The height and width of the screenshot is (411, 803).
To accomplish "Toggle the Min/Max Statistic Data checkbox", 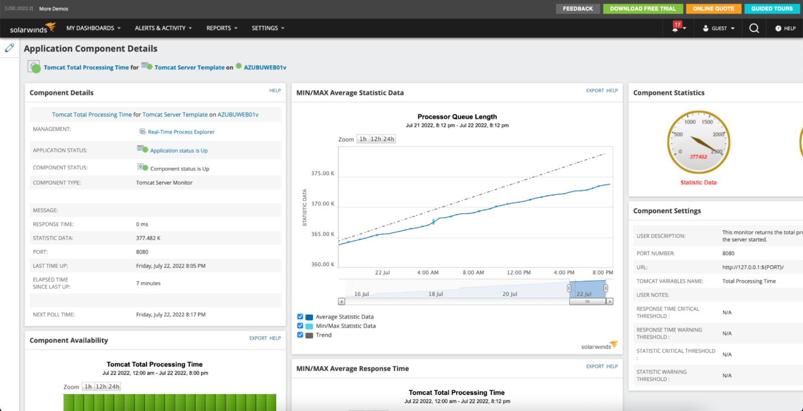I will click(300, 326).
